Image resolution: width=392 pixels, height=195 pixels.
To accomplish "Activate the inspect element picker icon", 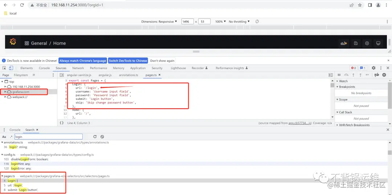I will 4,68.
